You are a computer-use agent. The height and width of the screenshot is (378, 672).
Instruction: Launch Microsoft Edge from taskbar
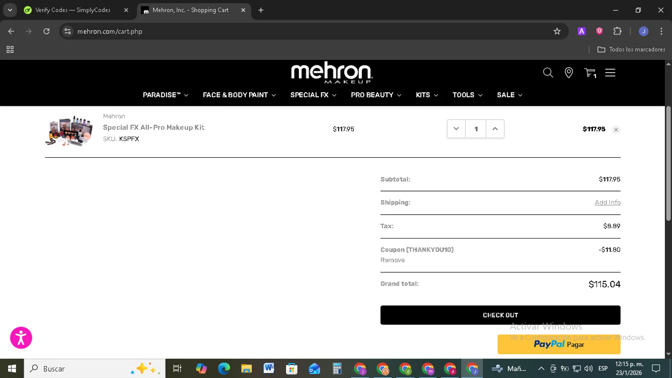point(224,369)
